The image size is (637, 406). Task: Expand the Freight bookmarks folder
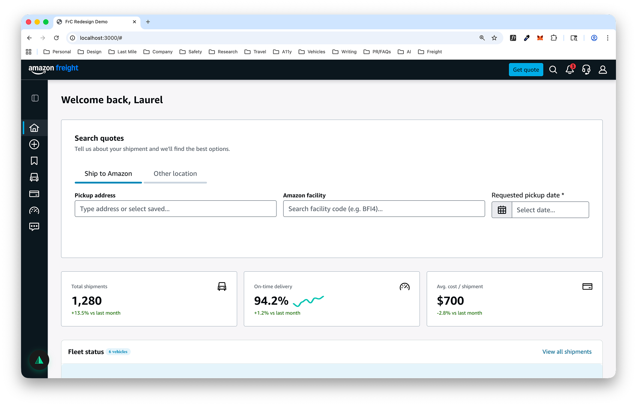pyautogui.click(x=430, y=51)
